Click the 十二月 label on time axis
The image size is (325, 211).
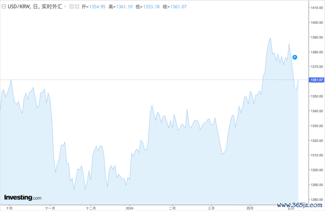(91, 208)
